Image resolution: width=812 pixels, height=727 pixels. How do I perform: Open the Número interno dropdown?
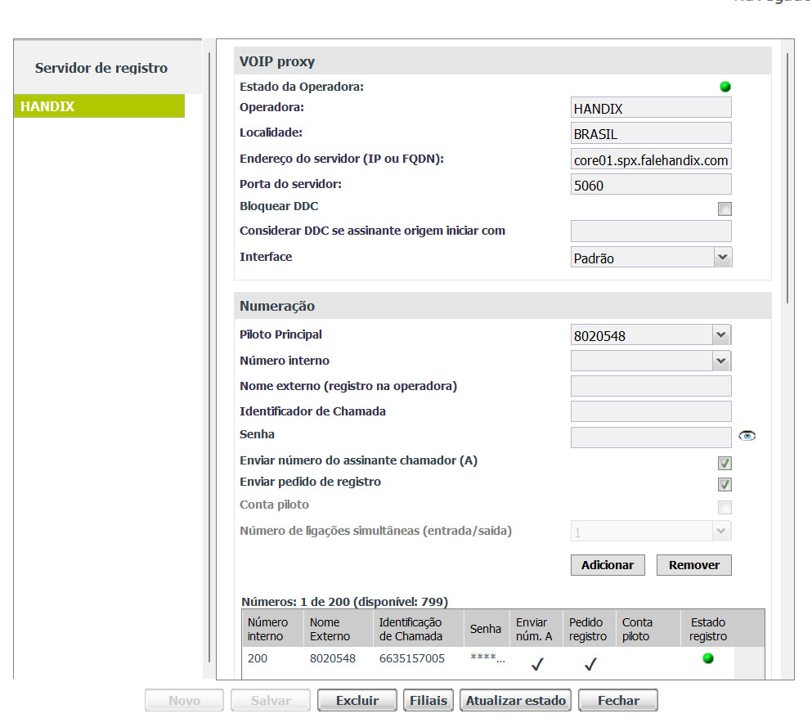pos(651,361)
